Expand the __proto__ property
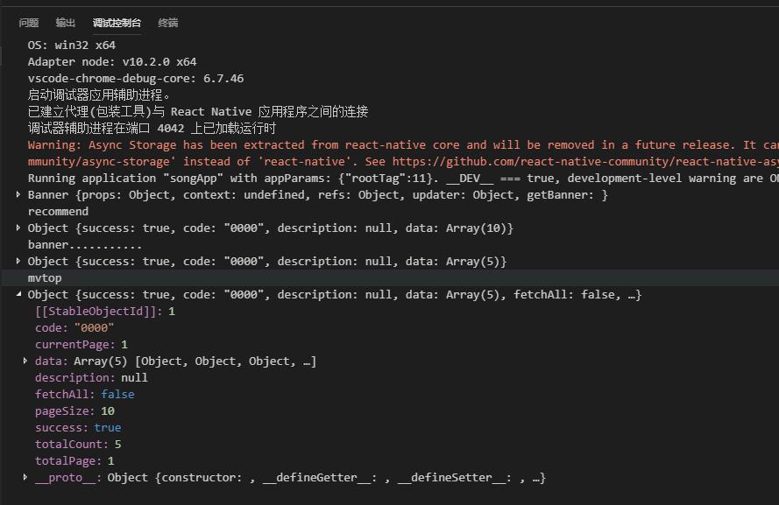 click(x=26, y=477)
